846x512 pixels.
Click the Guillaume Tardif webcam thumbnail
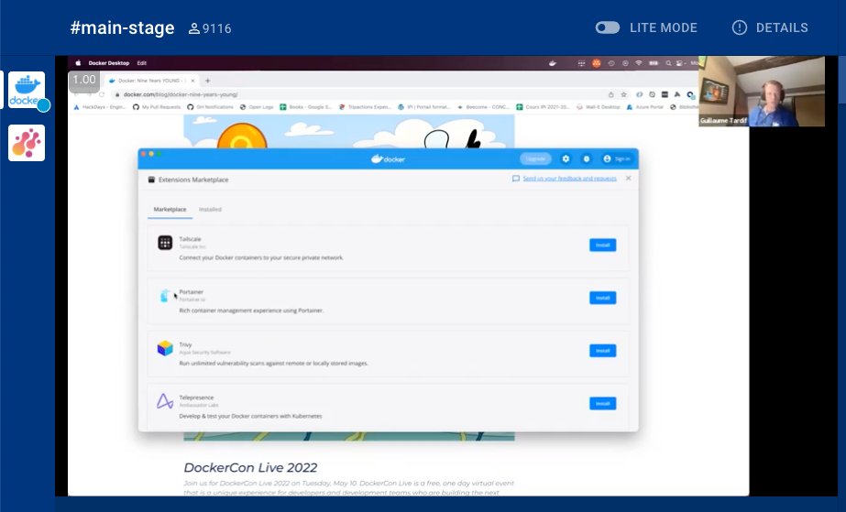(762, 91)
